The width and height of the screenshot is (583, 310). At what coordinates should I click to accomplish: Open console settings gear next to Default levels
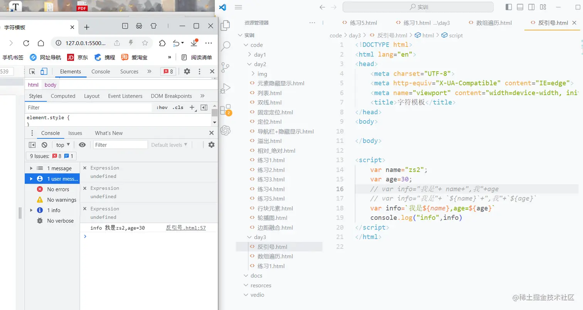[211, 145]
